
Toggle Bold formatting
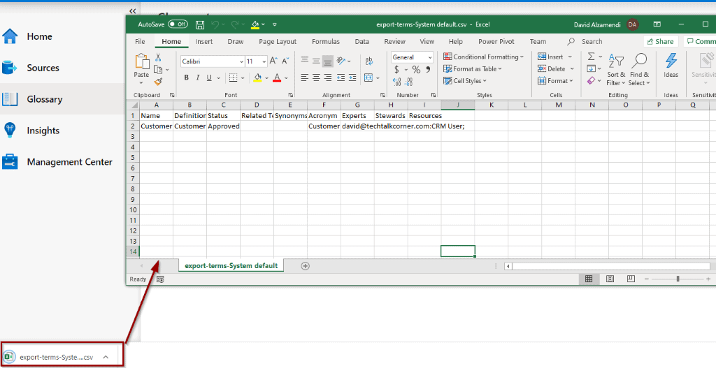pyautogui.click(x=186, y=78)
